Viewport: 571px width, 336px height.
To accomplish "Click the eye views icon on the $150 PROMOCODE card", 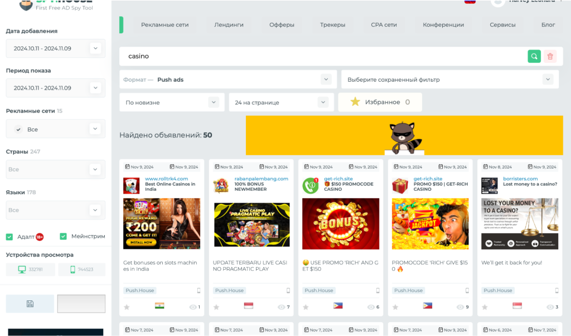I will 371,307.
